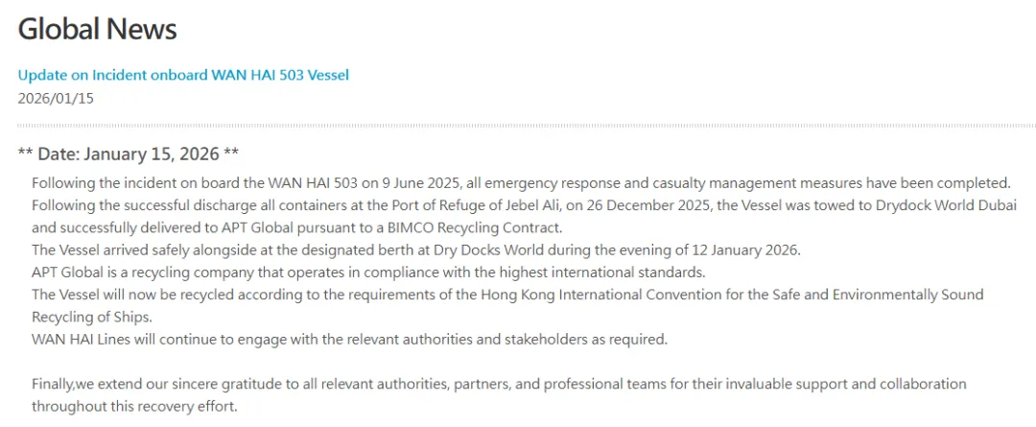Click the Global News page heading
This screenshot has height=427, width=1036.
[98, 29]
